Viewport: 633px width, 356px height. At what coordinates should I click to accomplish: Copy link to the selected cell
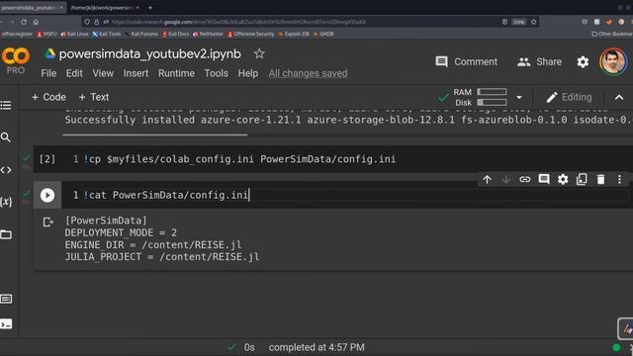coord(524,179)
